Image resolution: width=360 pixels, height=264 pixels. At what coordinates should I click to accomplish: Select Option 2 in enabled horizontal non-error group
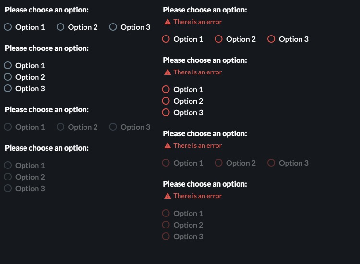(60, 27)
